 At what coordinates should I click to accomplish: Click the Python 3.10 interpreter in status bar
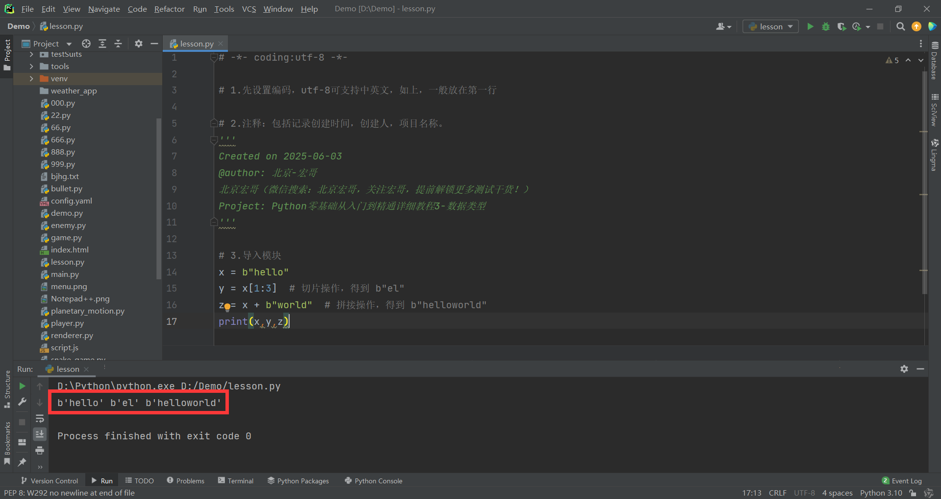tap(881, 493)
